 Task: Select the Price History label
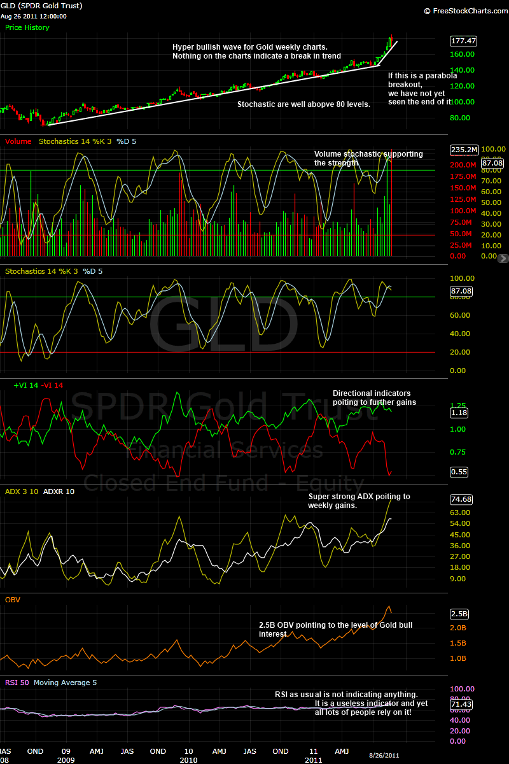(27, 27)
